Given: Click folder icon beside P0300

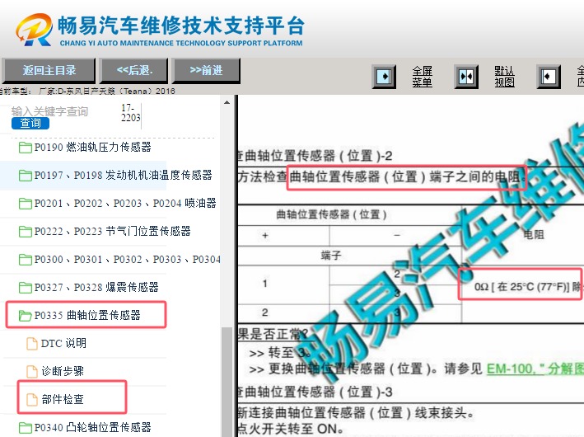Looking at the screenshot, I should pos(25,260).
